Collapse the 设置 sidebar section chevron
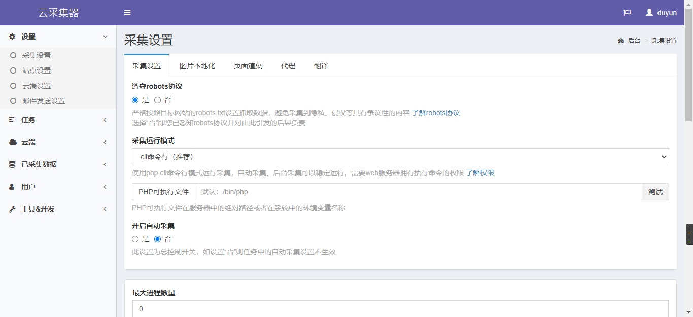 click(105, 37)
